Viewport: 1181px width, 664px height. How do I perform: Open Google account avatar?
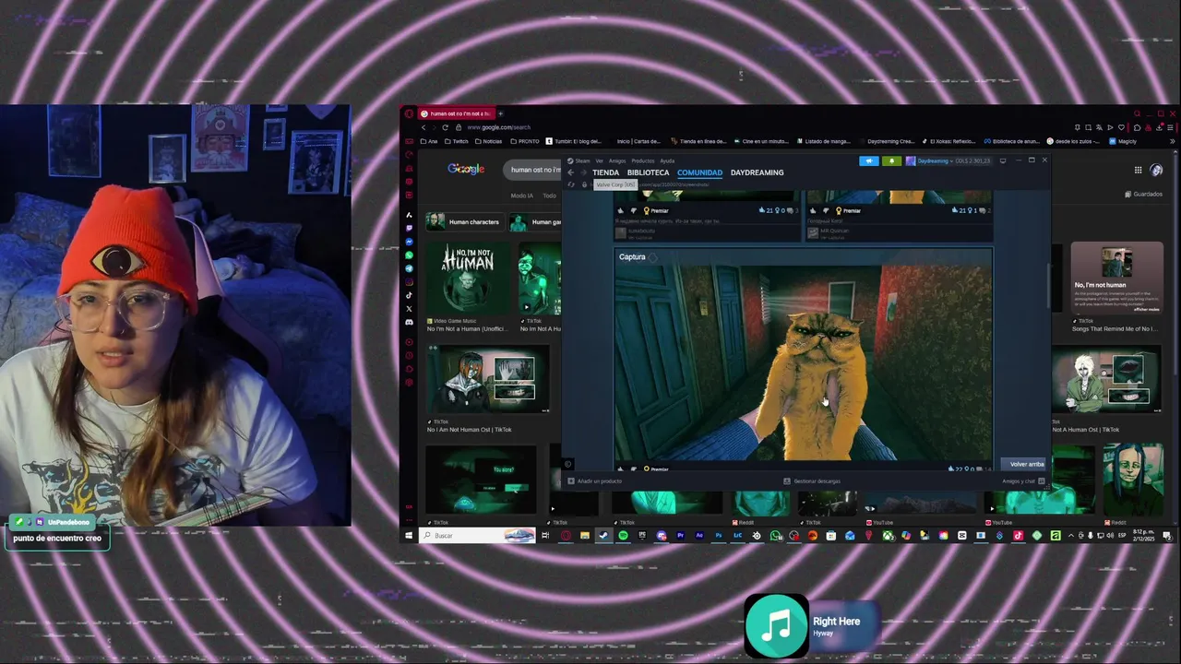point(1156,170)
